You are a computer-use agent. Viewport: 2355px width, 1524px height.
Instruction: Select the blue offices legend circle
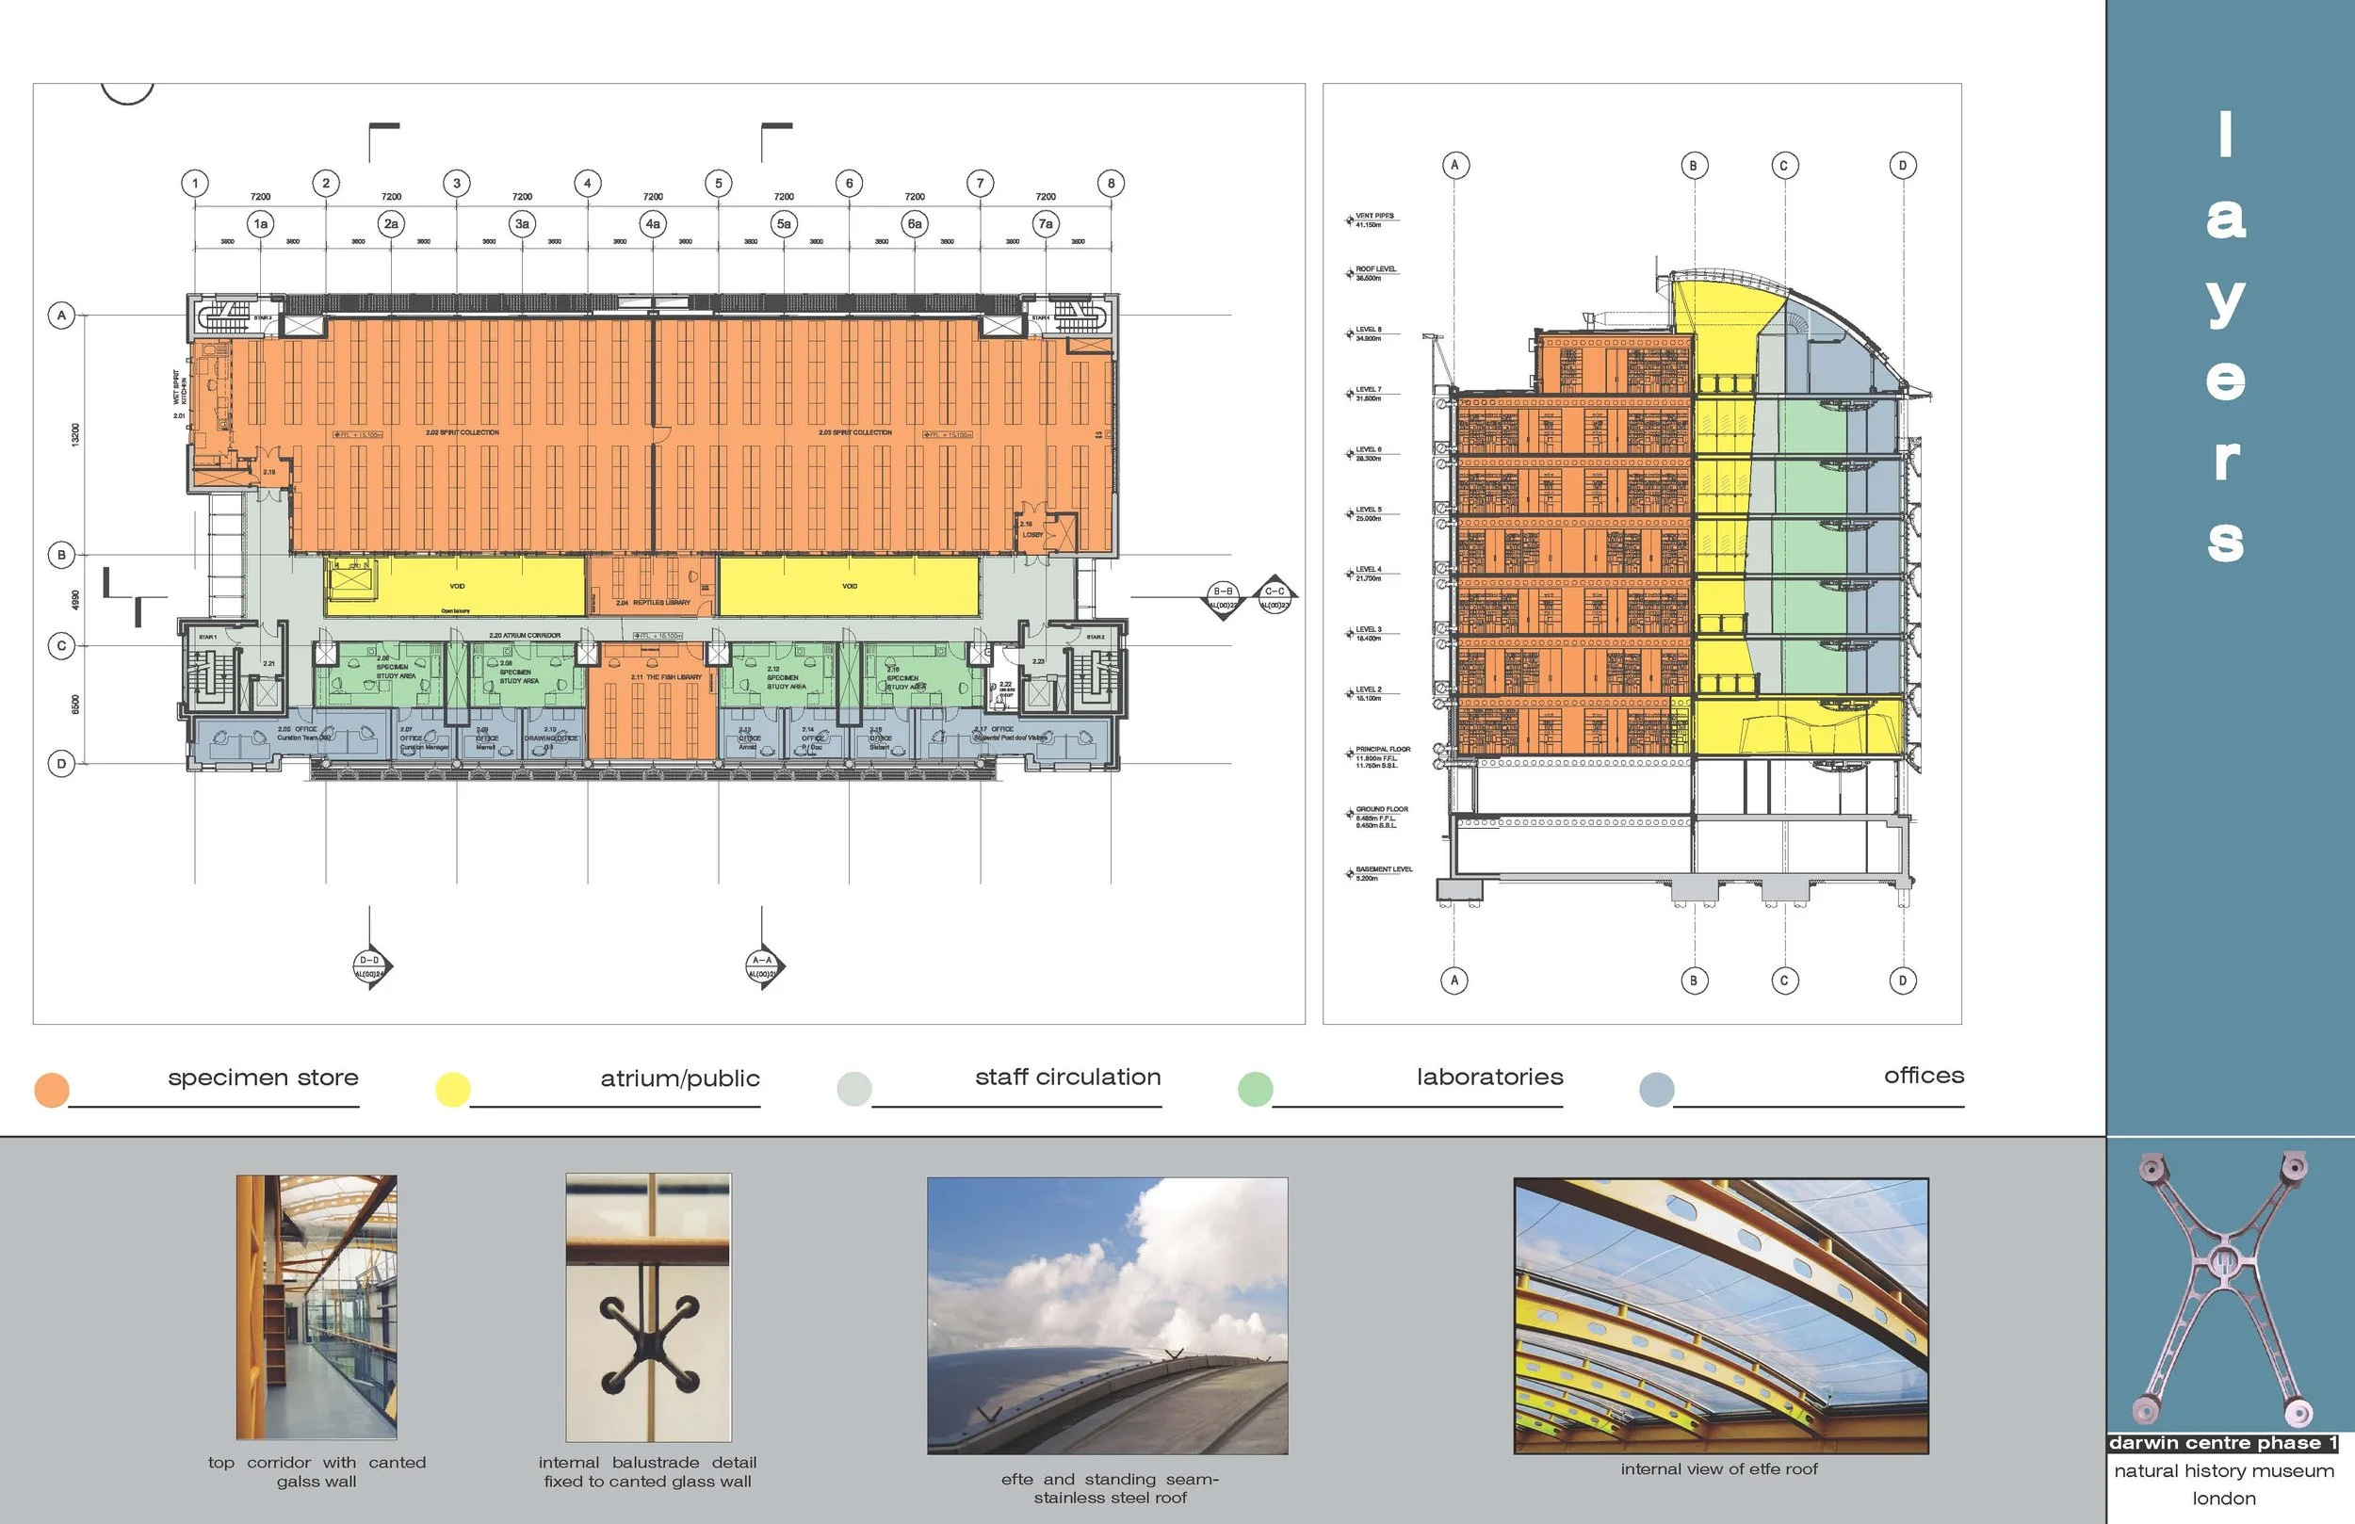pyautogui.click(x=1656, y=1089)
